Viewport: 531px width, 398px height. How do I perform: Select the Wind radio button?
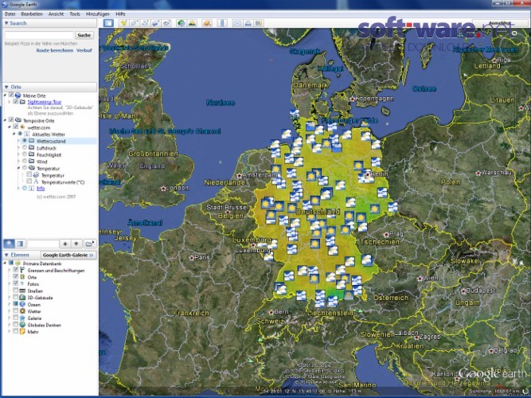point(25,162)
